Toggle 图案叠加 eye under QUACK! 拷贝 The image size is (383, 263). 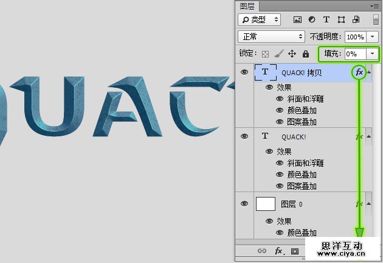(280, 122)
